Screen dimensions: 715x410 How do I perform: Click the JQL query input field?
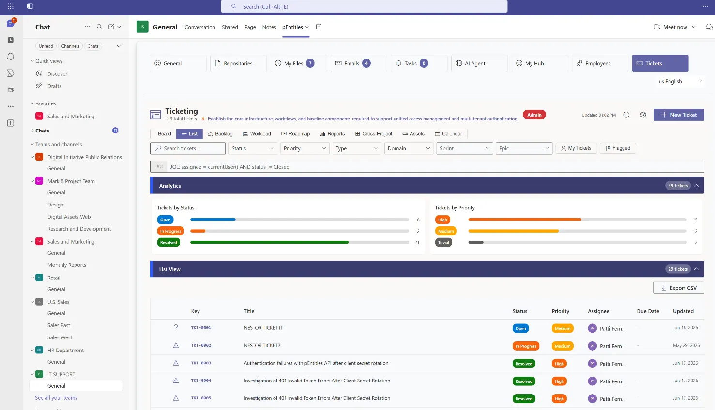pyautogui.click(x=427, y=167)
